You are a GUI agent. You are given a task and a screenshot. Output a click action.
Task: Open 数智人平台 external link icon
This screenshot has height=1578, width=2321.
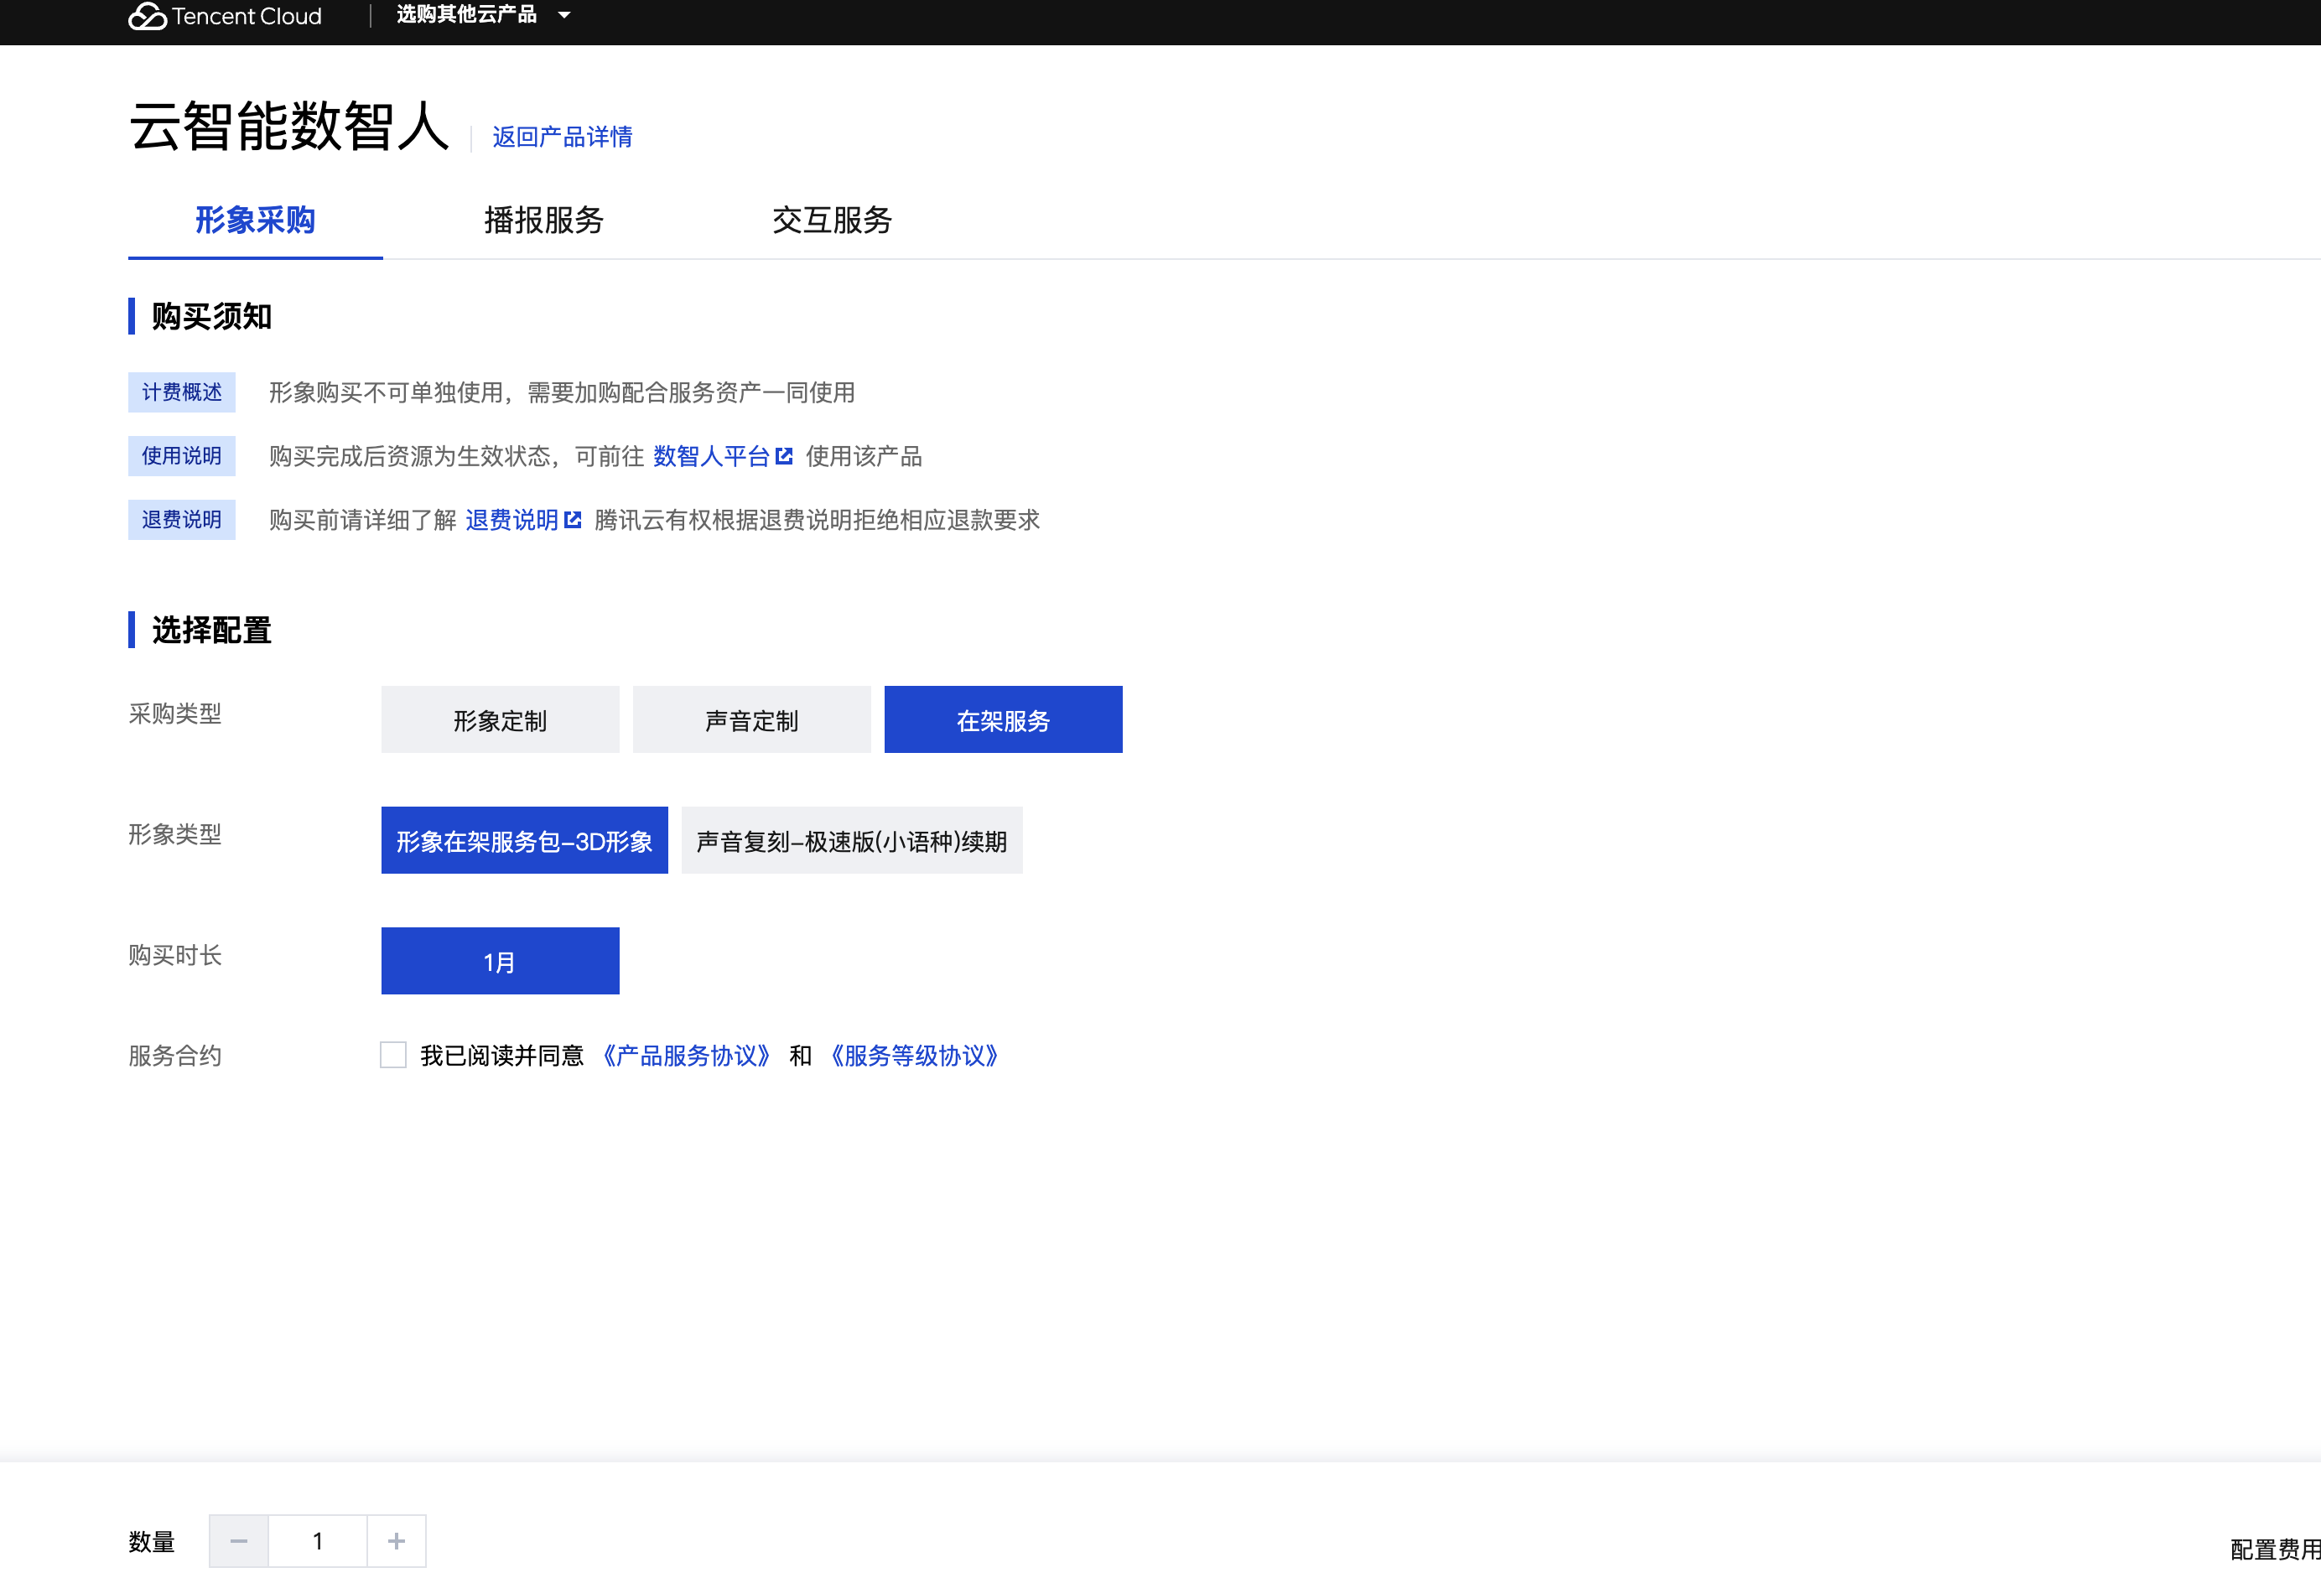tap(784, 456)
